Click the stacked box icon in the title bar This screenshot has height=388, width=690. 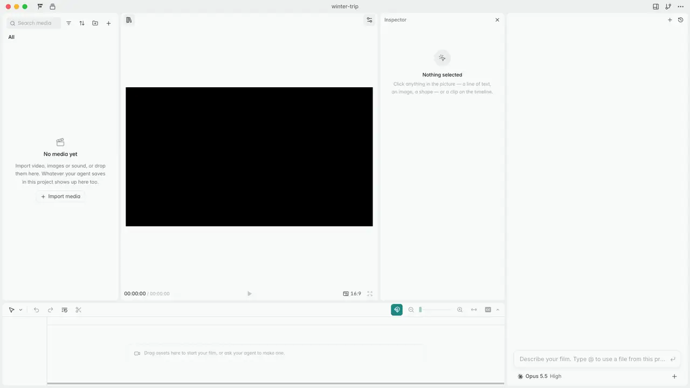(x=52, y=6)
